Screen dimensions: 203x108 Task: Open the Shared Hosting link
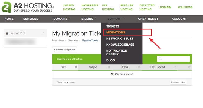[x=69, y=7]
